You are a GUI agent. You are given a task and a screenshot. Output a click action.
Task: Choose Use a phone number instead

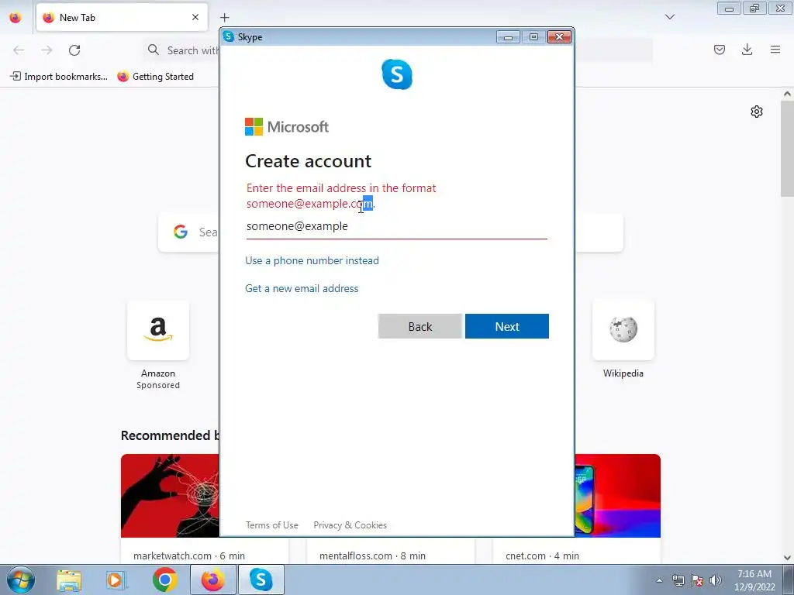(312, 260)
